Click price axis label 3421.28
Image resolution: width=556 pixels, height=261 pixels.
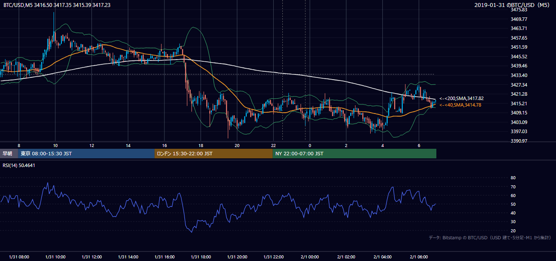pos(519,94)
